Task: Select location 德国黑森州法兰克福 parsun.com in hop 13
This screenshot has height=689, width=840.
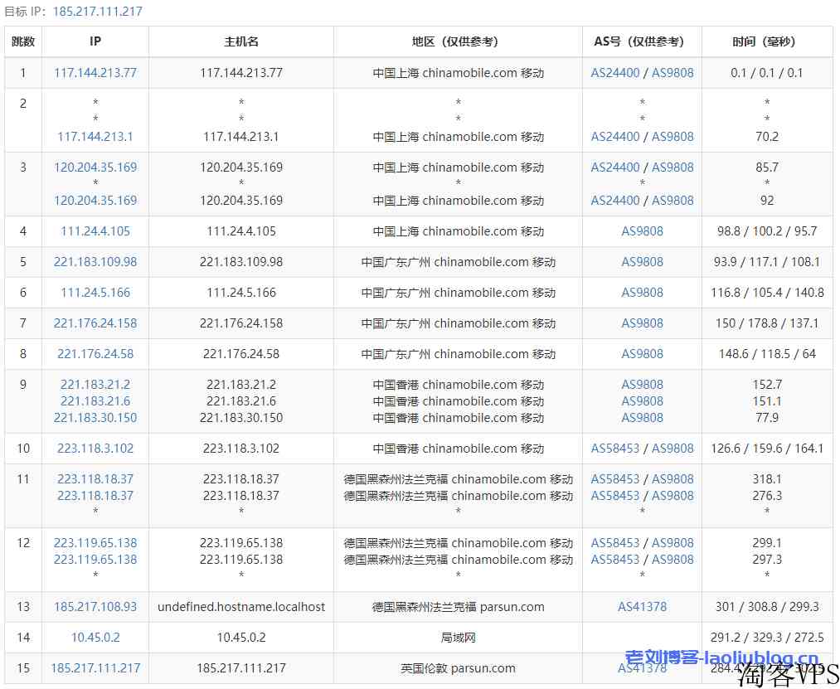Action: 458,607
